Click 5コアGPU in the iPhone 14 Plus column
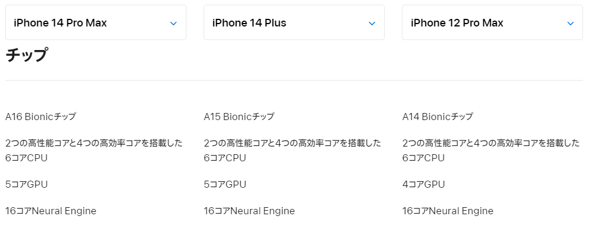Screen dimensions: 593x226 click(225, 184)
